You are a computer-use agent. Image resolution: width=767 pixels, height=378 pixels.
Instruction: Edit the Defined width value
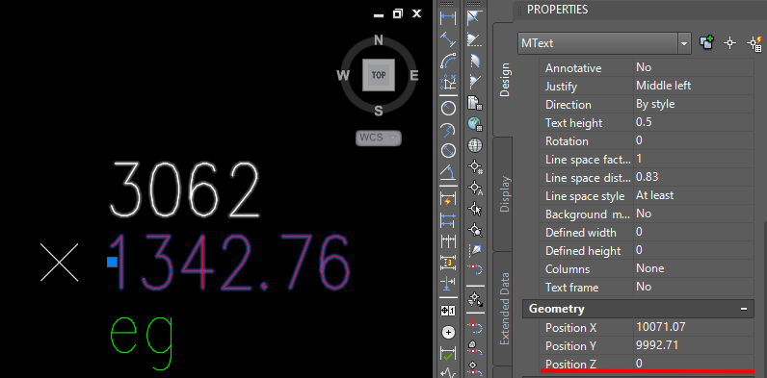[x=693, y=232]
